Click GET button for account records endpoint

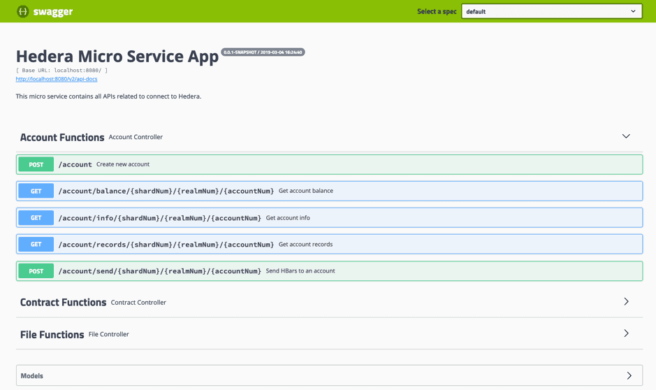click(36, 245)
